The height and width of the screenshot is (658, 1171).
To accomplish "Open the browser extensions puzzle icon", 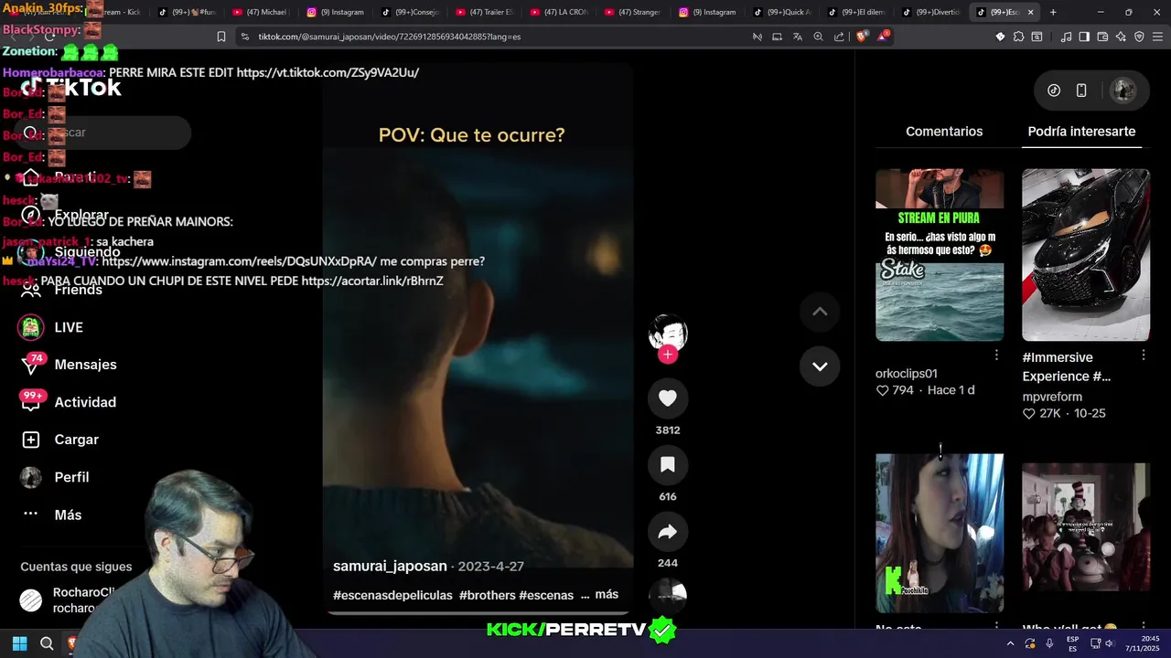I will pyautogui.click(x=1018, y=37).
